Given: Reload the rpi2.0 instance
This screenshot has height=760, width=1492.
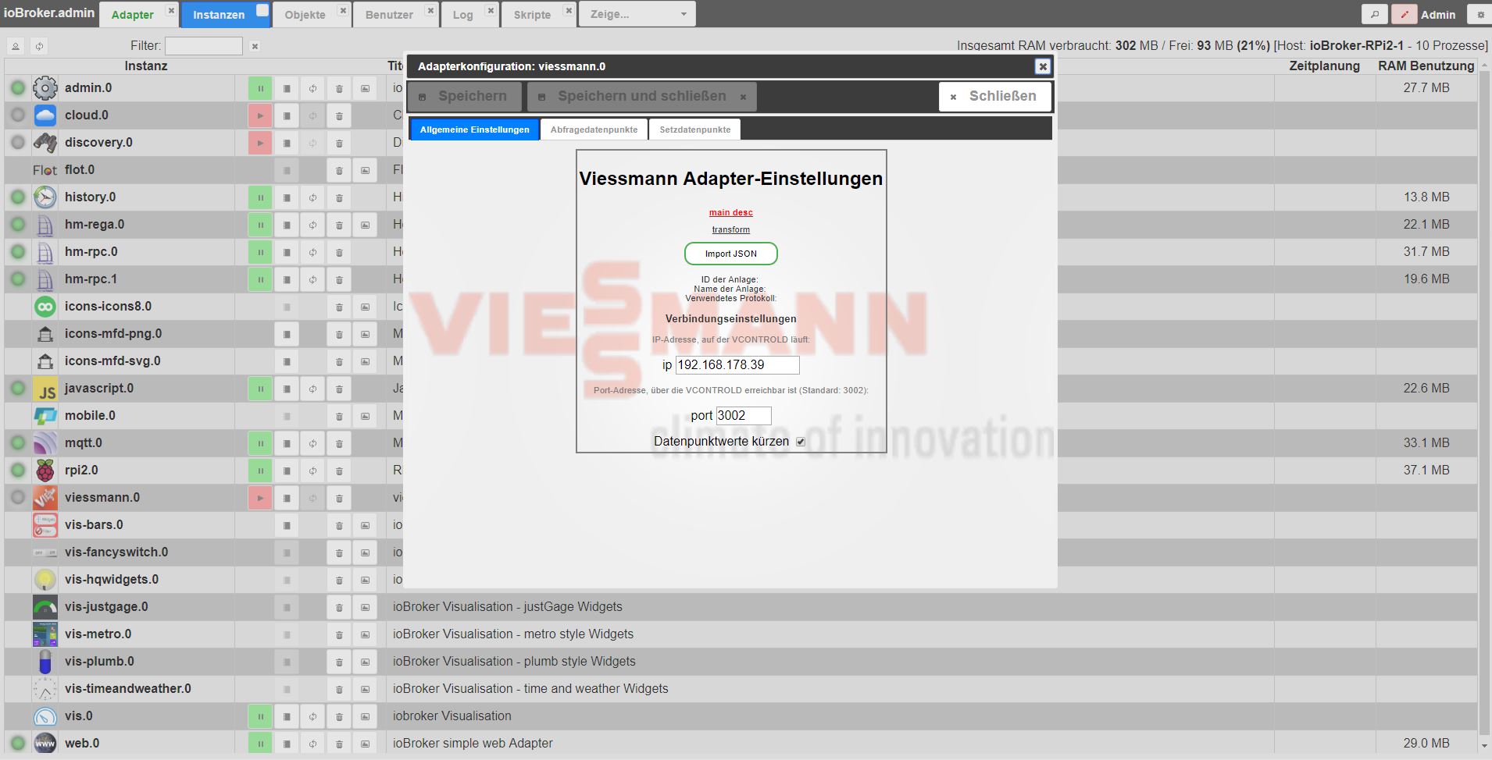Looking at the screenshot, I should click(312, 471).
